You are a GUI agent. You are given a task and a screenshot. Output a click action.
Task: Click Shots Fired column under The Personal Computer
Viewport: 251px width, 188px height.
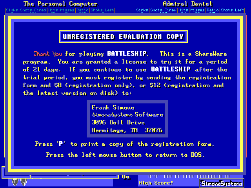click(x=33, y=11)
